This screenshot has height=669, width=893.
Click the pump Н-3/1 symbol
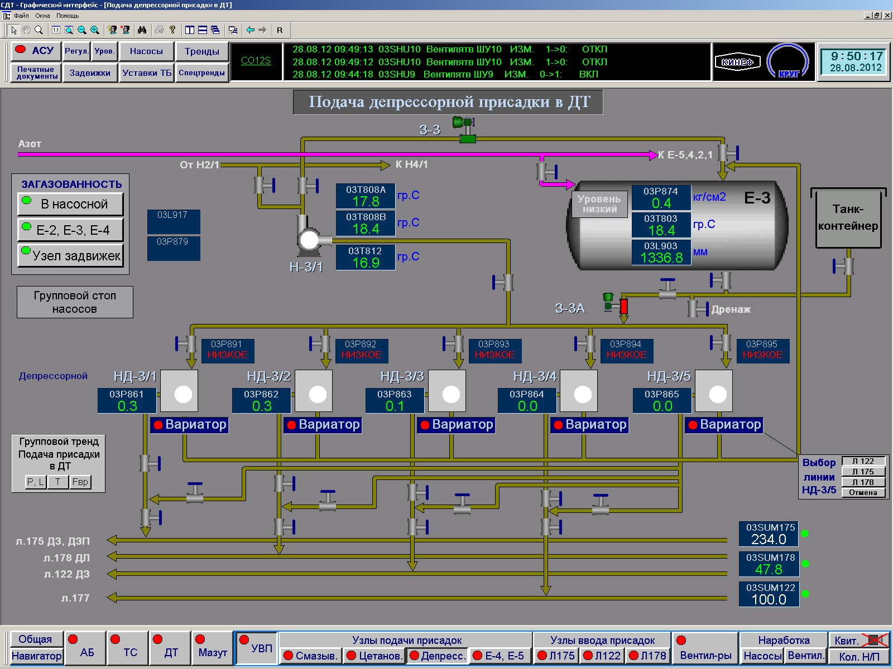[x=309, y=240]
